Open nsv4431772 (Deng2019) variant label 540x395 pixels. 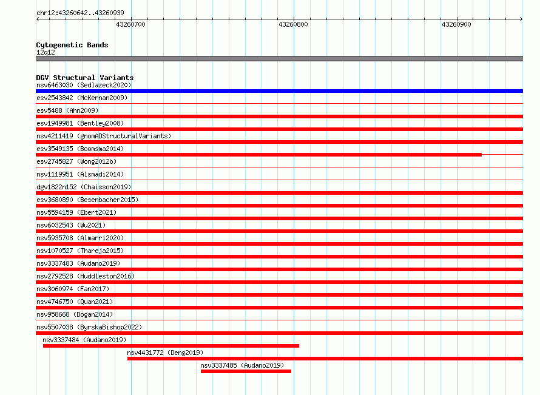165,353
